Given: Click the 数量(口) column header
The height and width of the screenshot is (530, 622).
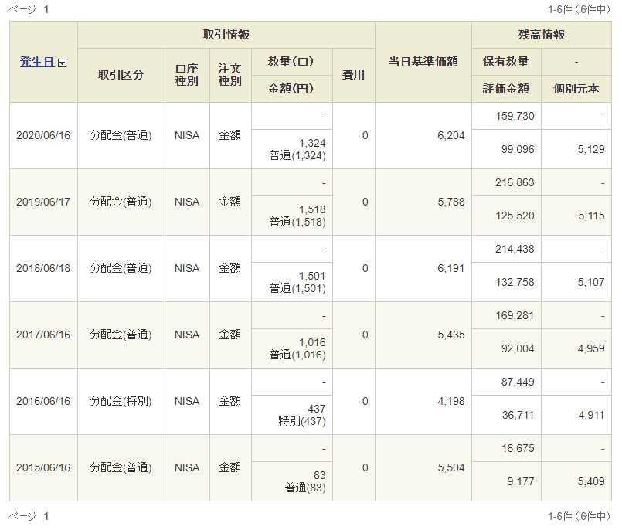Looking at the screenshot, I should point(291,62).
